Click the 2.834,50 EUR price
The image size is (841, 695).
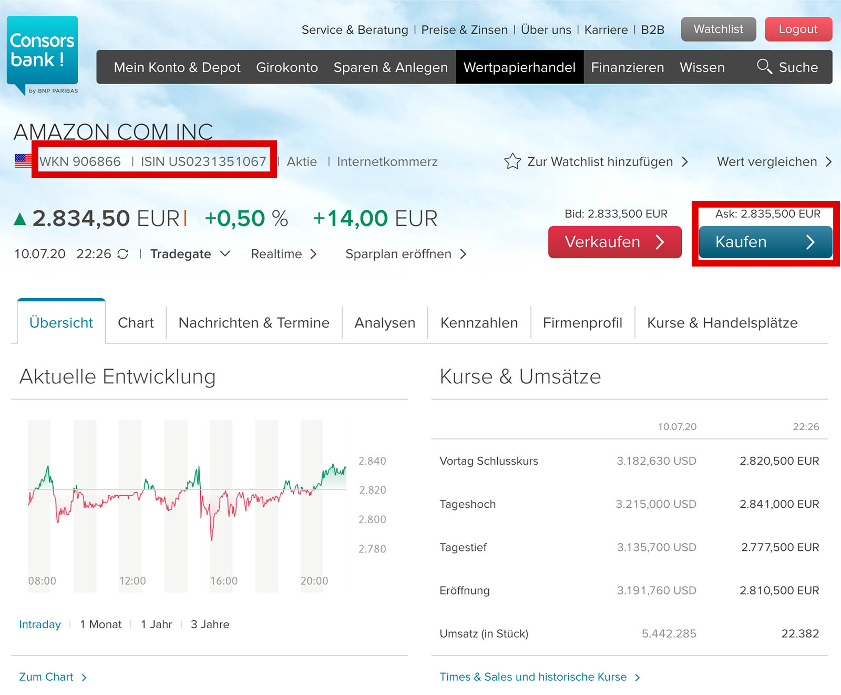[106, 219]
